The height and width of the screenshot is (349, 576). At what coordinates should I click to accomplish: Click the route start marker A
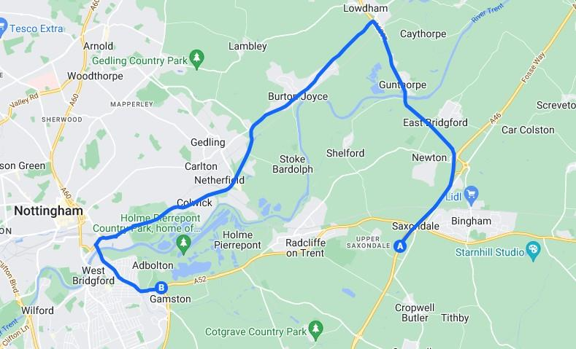coord(399,246)
